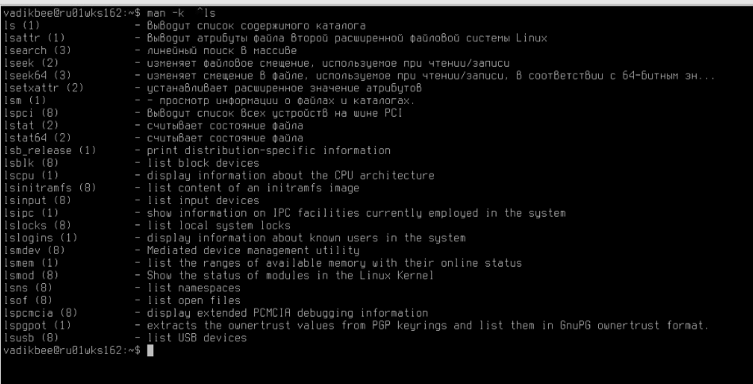Screen dimensions: 753x384
Task: Click 'lsetxattr (2)' command name
Action: coord(44,88)
